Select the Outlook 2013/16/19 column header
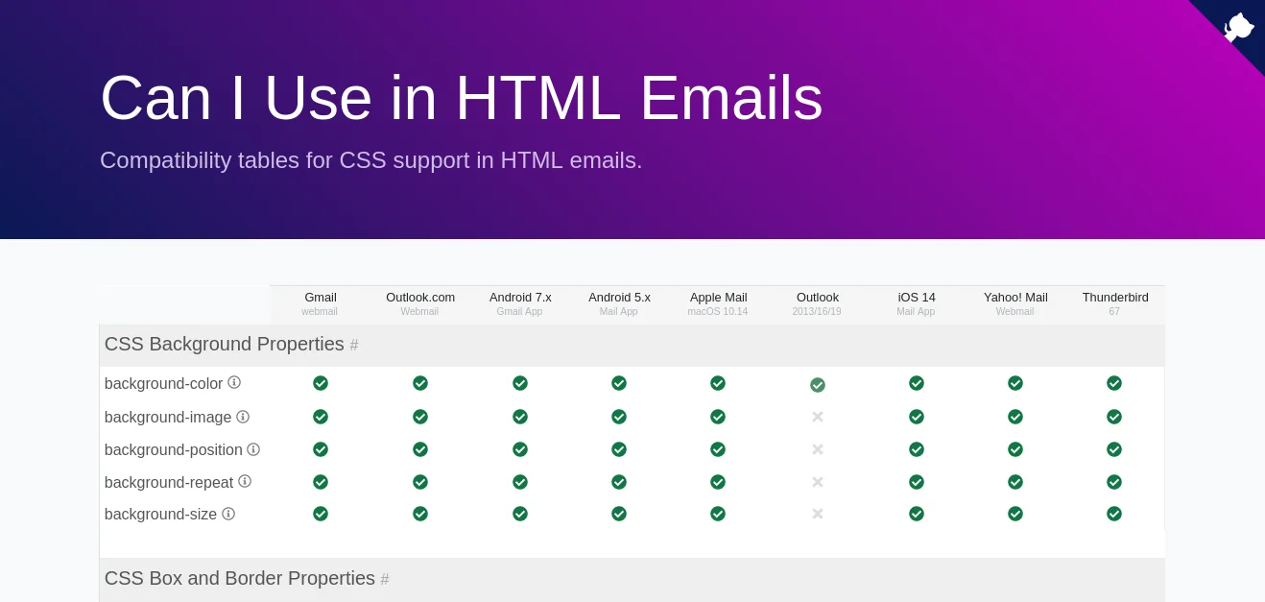Image resolution: width=1265 pixels, height=602 pixels. coord(817,303)
